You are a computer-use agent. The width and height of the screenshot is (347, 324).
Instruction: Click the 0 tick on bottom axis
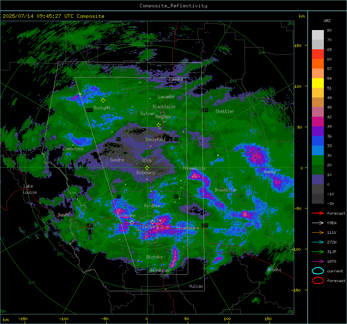coord(147,319)
